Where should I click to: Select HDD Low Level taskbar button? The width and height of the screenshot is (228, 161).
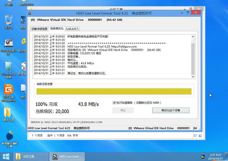(x=67, y=157)
